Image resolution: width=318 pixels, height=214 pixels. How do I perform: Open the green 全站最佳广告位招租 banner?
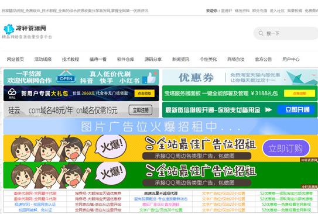click(x=160, y=175)
